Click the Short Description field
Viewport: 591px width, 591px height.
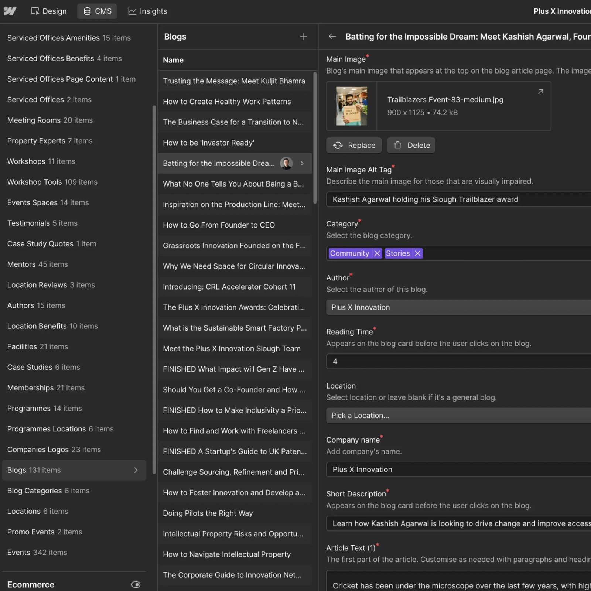(x=458, y=523)
